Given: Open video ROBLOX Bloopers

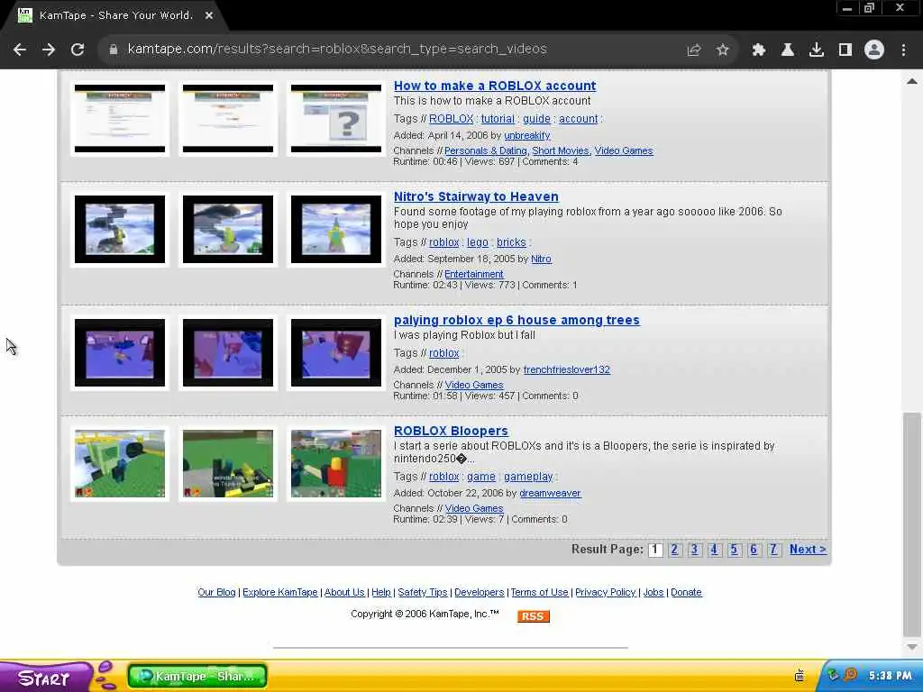Looking at the screenshot, I should [x=451, y=431].
